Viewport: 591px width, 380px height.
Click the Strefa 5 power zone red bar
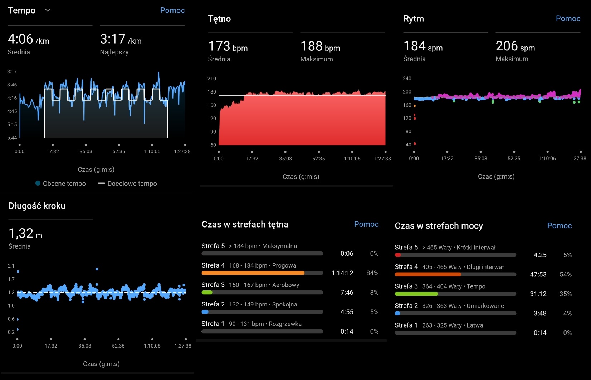(x=398, y=255)
